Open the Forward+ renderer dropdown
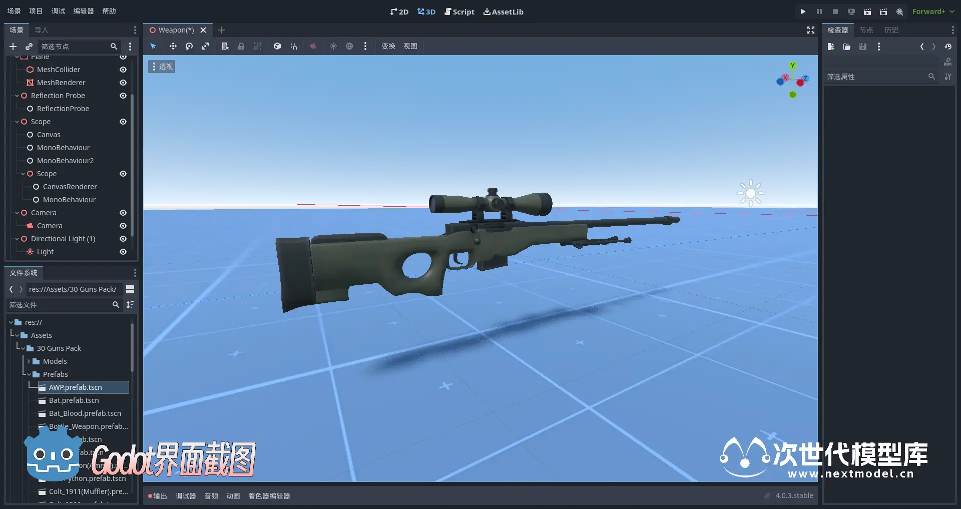The height and width of the screenshot is (509, 961). (933, 12)
